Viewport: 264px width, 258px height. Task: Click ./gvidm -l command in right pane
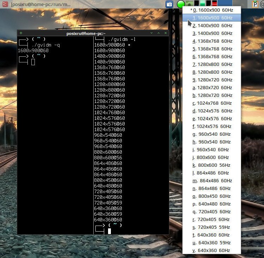pos(122,39)
